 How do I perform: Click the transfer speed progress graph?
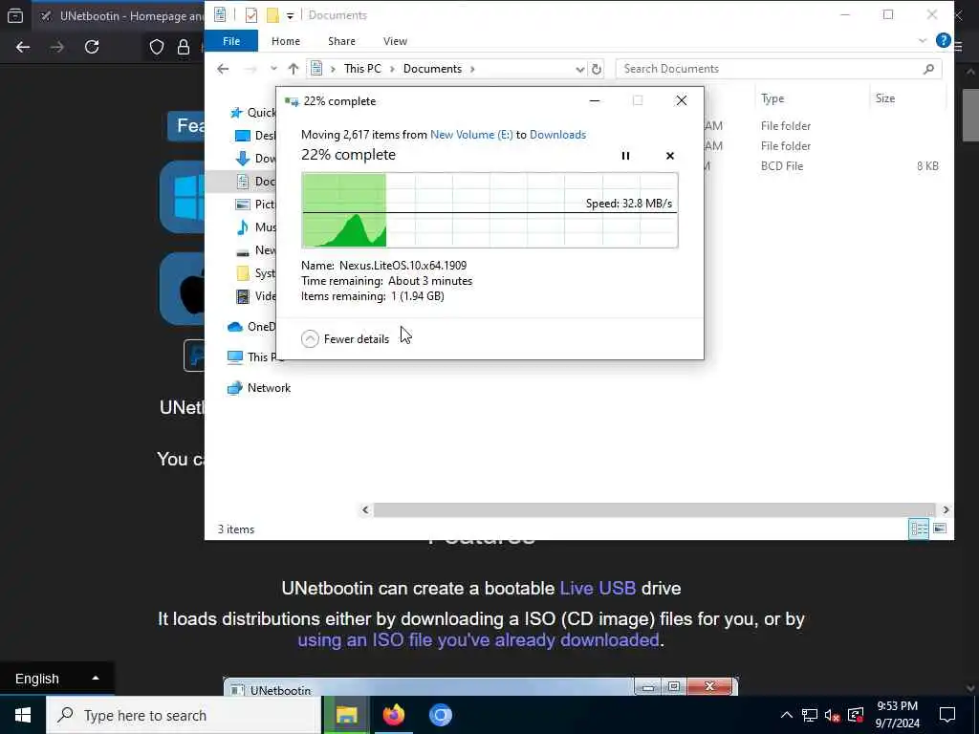coord(489,210)
